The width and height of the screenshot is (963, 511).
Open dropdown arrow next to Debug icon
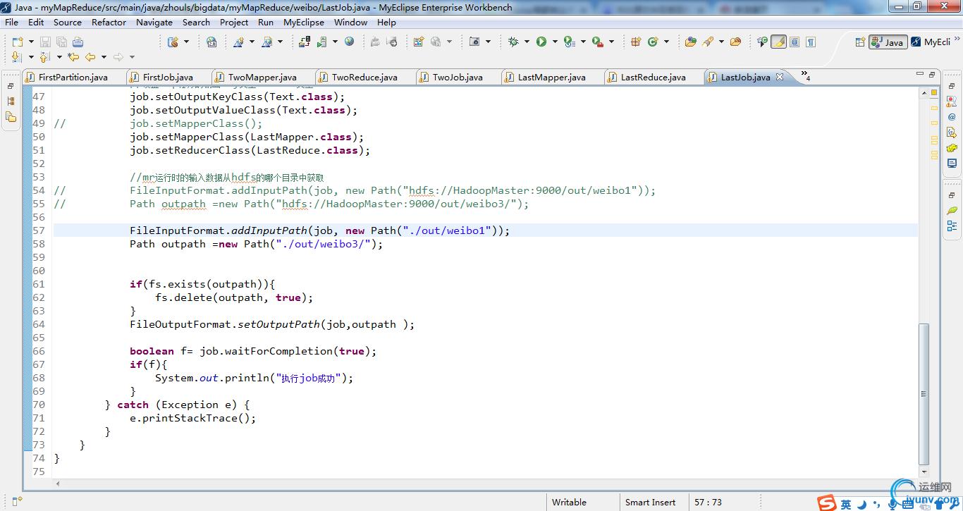pos(527,42)
